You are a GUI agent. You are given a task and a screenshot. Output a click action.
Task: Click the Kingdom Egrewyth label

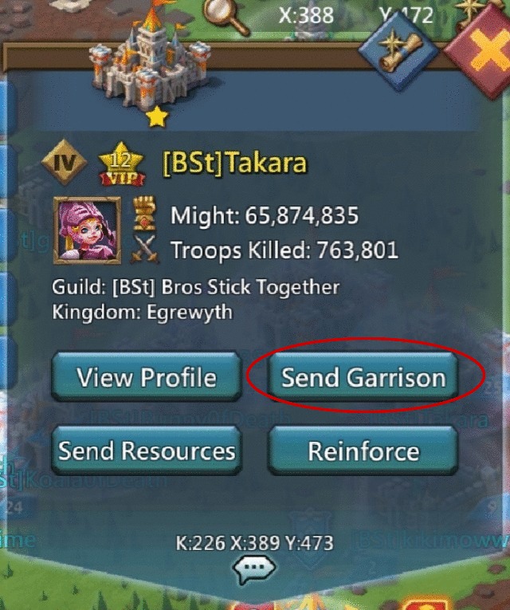click(x=143, y=312)
